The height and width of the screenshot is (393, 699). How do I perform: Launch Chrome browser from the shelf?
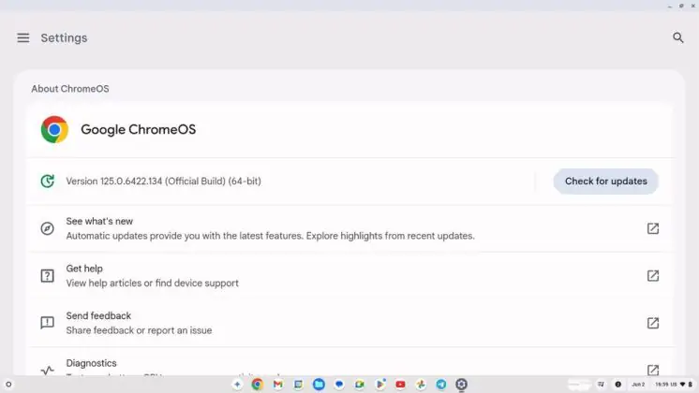(258, 384)
